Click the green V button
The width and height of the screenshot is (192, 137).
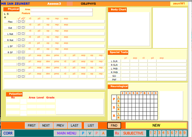pyautogui.click(x=90, y=133)
